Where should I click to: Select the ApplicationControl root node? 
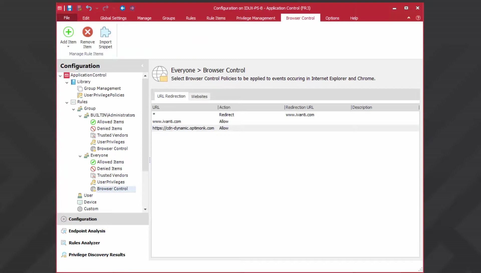pos(88,75)
